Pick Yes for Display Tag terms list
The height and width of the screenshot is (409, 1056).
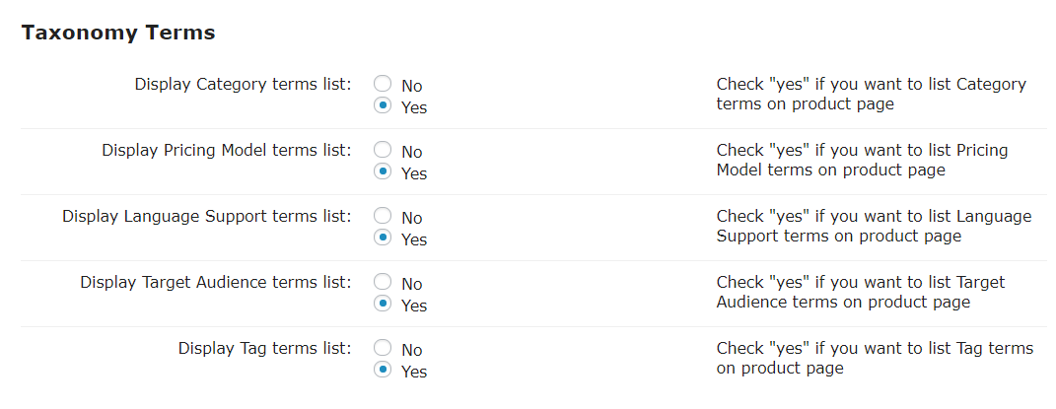(x=384, y=371)
